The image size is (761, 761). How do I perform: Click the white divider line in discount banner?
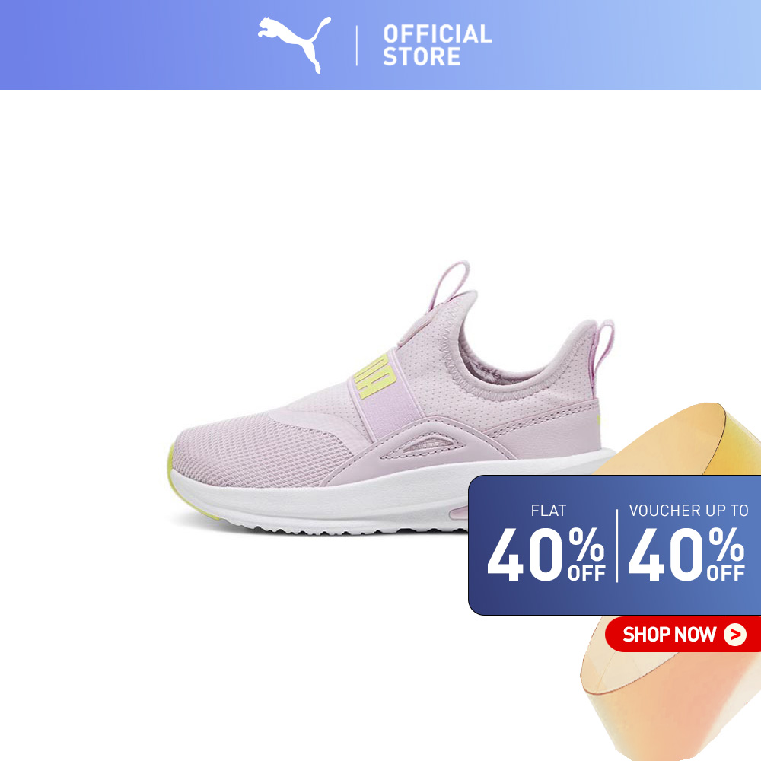coord(616,546)
